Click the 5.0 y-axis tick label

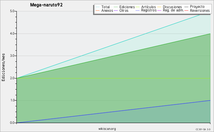[12, 11]
